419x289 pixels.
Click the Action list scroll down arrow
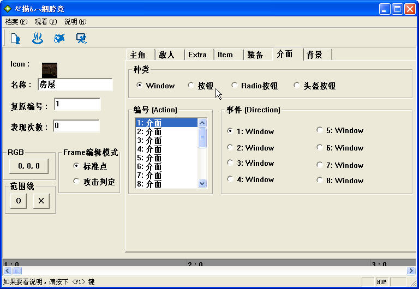click(202, 184)
